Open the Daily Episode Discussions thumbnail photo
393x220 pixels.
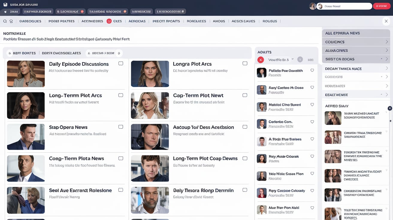pos(26,74)
